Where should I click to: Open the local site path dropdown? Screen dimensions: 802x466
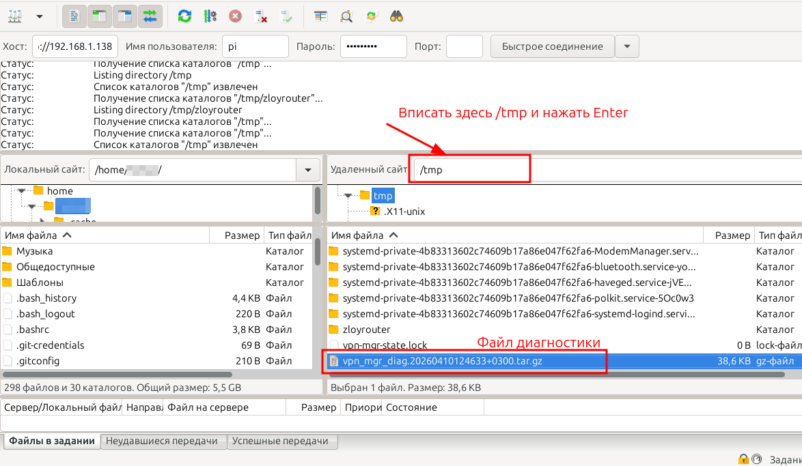tap(308, 169)
